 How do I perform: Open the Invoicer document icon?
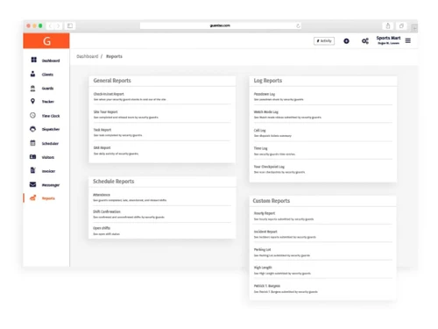(33, 170)
